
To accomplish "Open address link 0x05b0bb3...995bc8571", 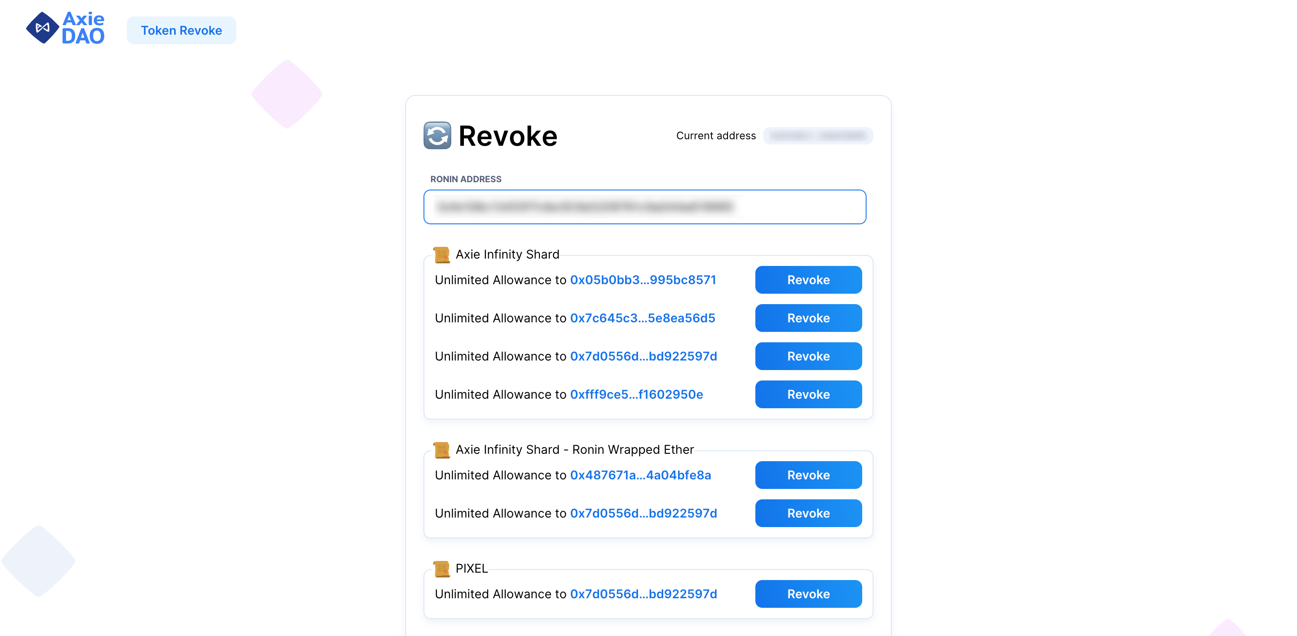I will tap(643, 279).
